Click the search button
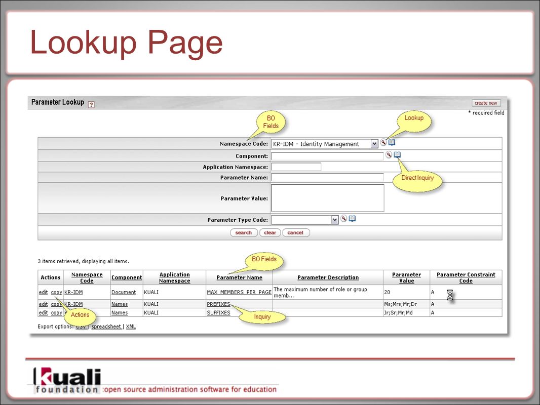The height and width of the screenshot is (405, 540). (x=244, y=232)
